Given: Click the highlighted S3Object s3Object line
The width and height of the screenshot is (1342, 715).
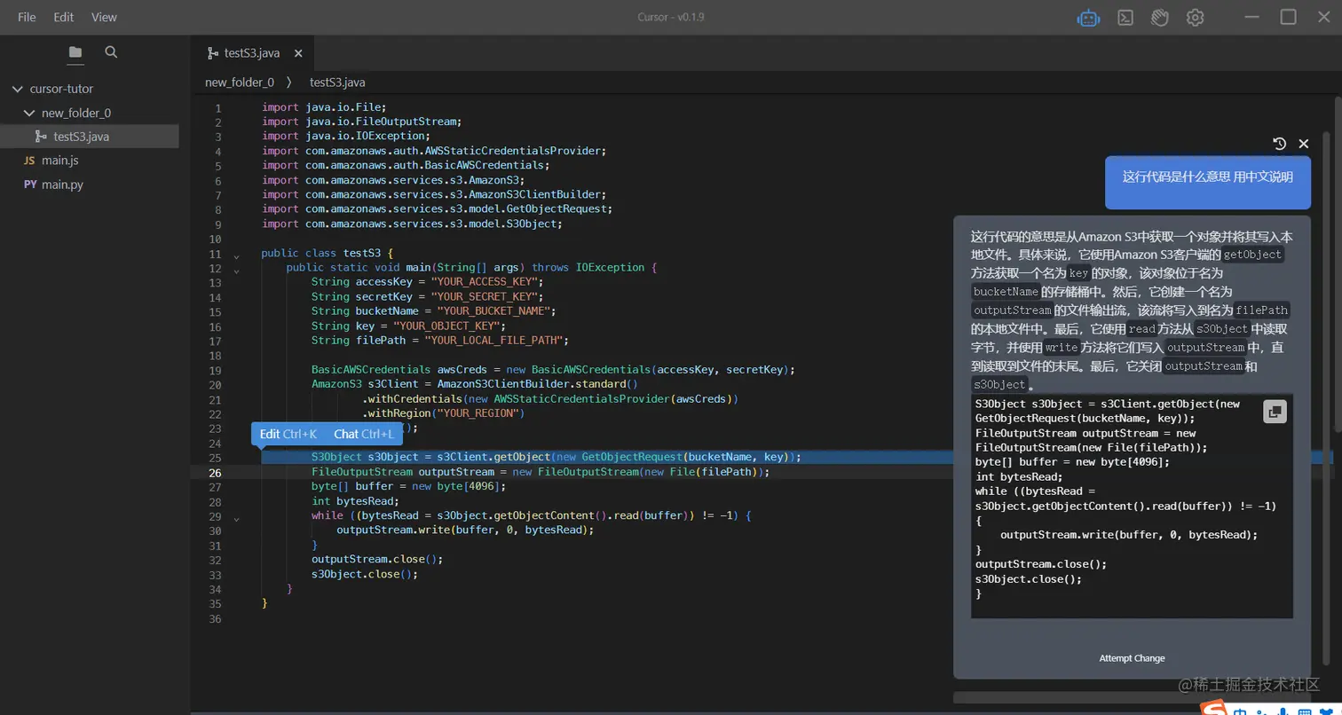Looking at the screenshot, I should pos(557,457).
